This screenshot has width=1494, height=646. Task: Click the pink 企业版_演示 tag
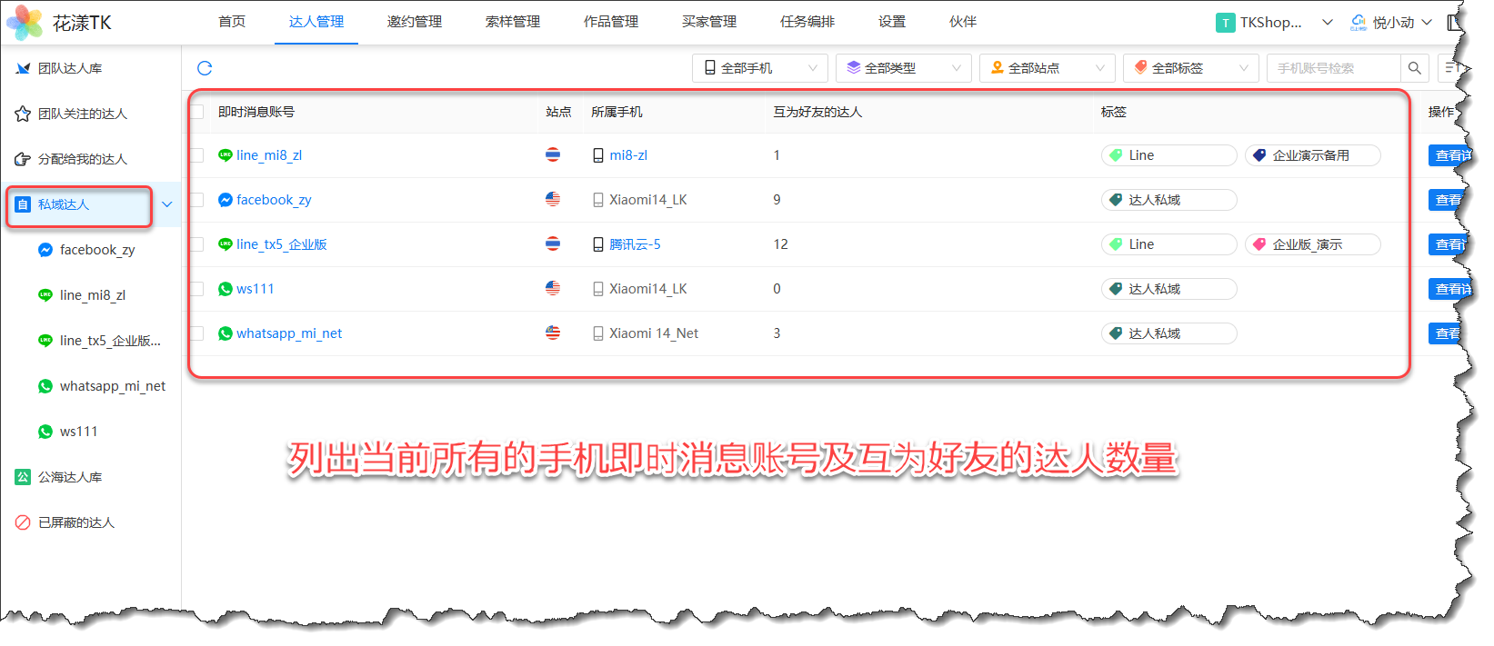coord(1311,244)
